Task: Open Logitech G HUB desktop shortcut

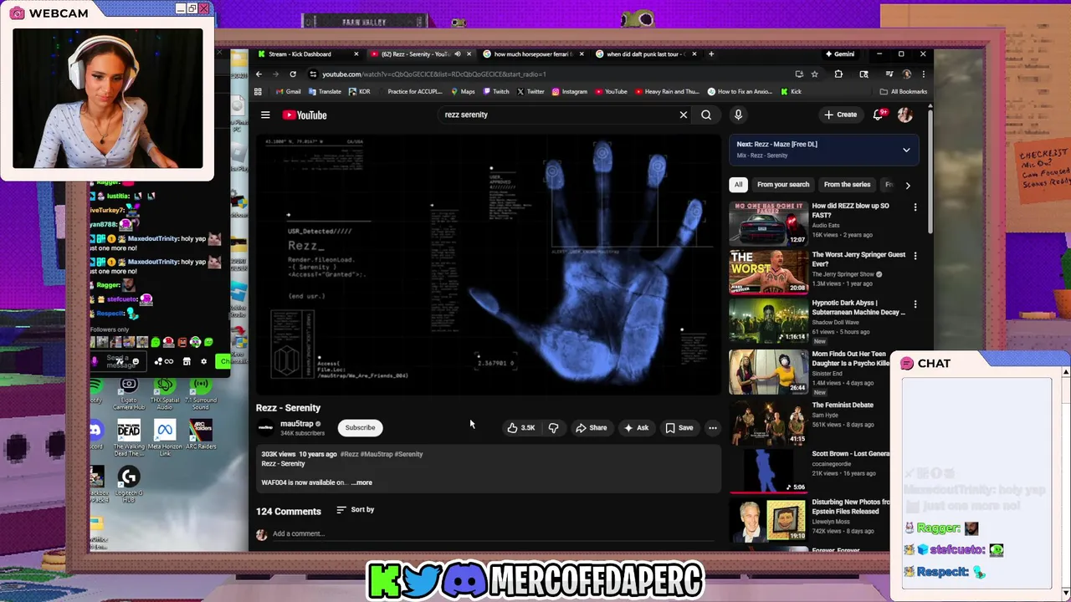Action: (129, 485)
